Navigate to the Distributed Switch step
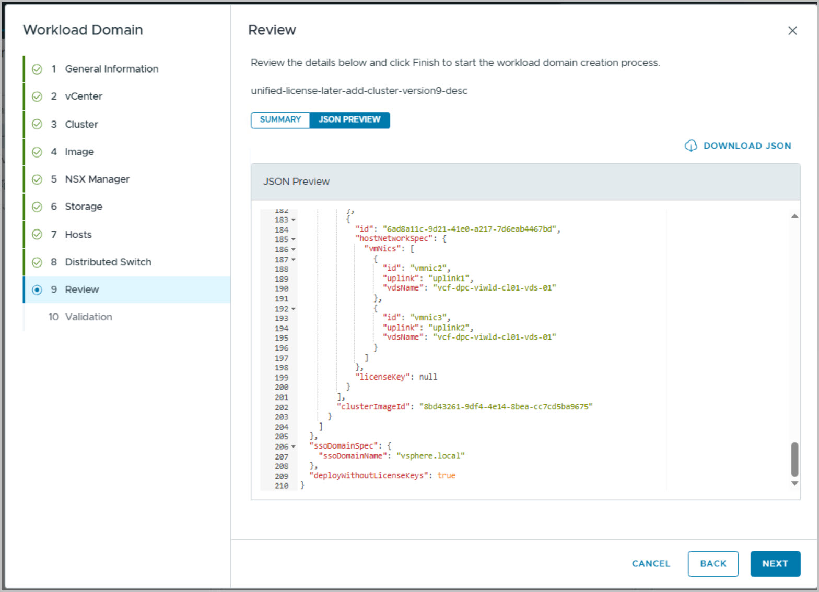This screenshot has height=592, width=819. [x=108, y=262]
